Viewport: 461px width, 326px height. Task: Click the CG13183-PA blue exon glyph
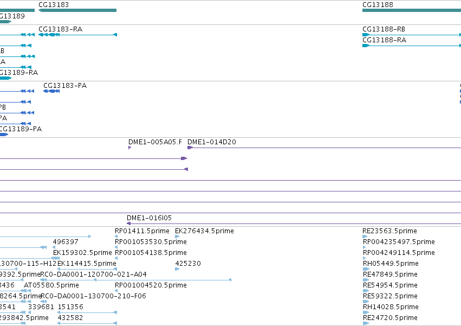coord(51,91)
